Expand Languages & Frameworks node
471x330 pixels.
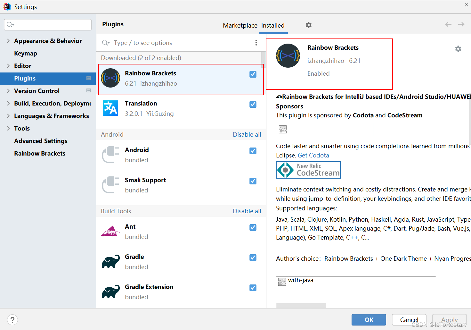click(8, 116)
